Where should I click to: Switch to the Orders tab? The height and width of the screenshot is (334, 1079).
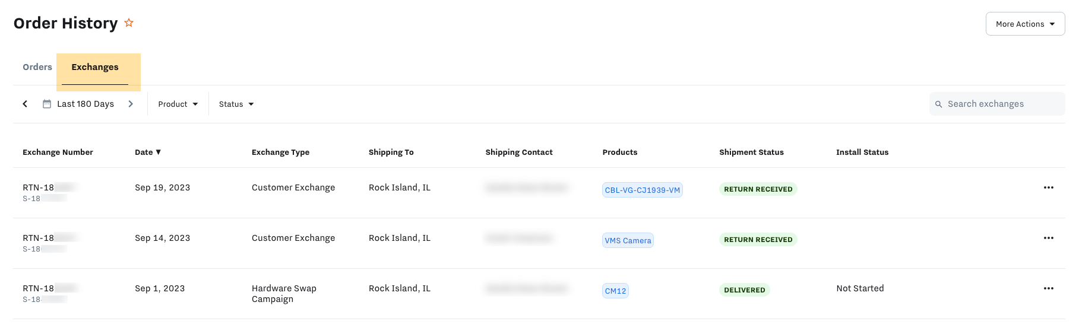(37, 67)
